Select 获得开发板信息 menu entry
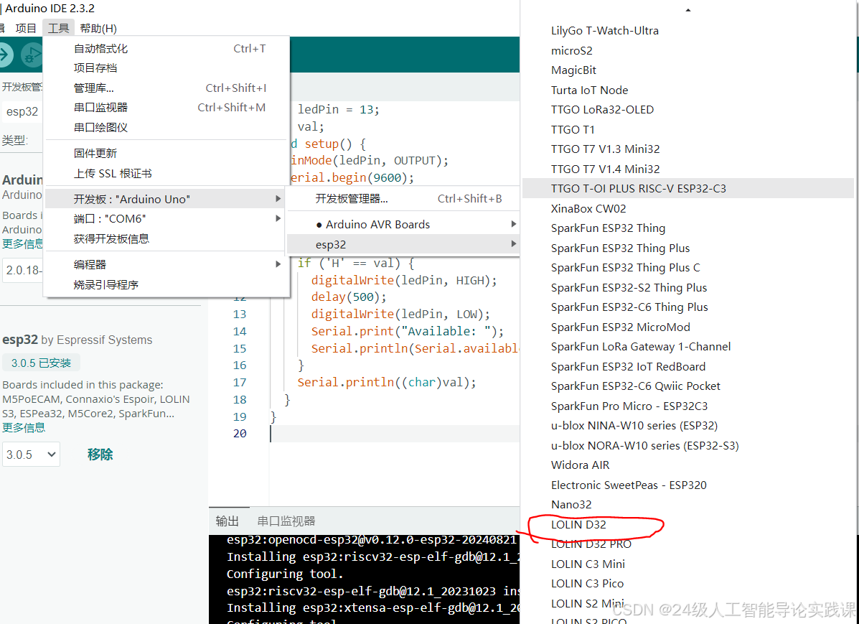 click(167, 238)
